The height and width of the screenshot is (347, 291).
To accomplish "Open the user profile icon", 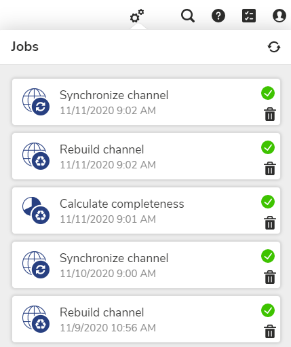I will coord(279,16).
